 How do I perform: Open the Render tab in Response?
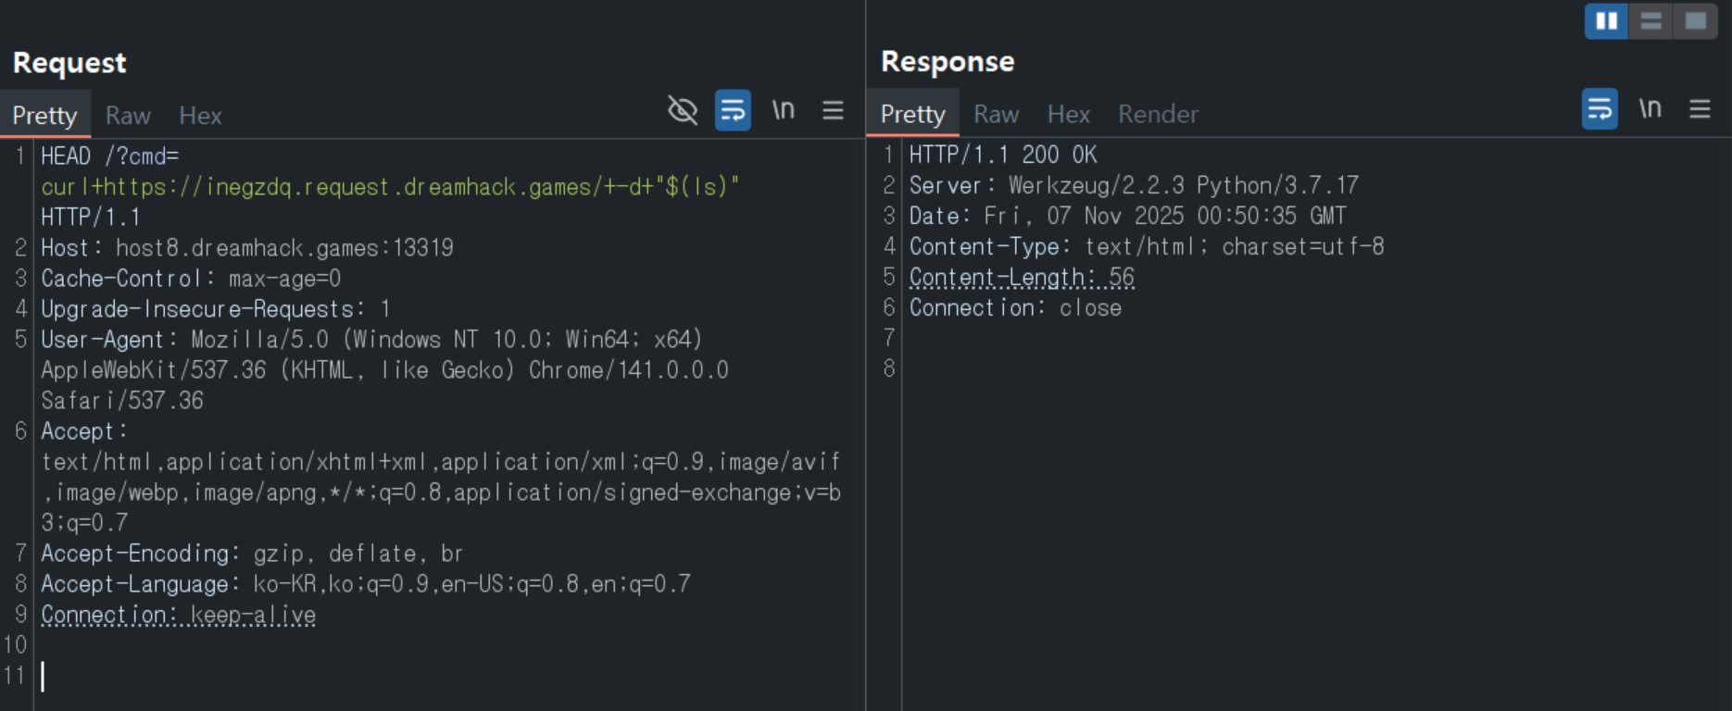(x=1158, y=114)
